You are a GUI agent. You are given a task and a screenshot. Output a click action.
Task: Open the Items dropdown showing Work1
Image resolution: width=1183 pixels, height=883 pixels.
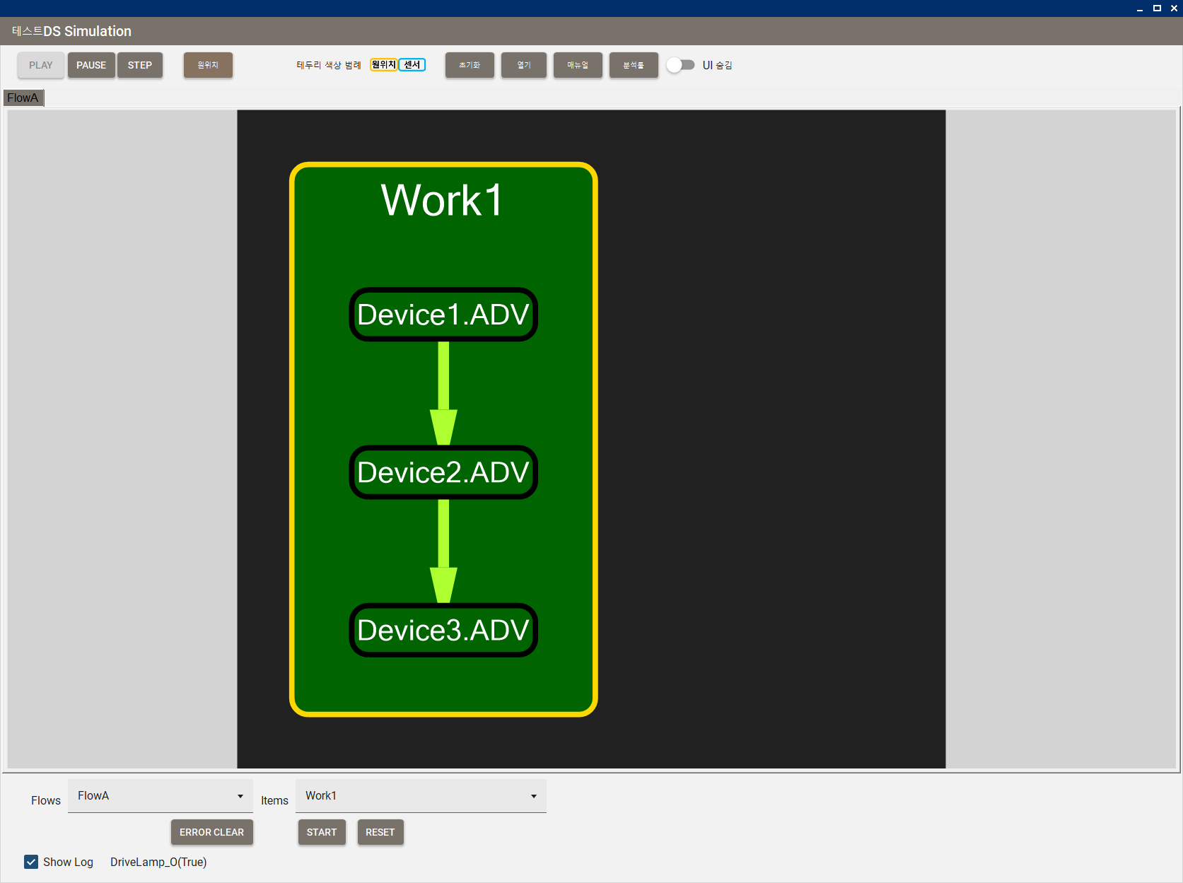(421, 796)
